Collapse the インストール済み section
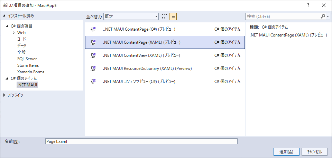 pos(4,15)
